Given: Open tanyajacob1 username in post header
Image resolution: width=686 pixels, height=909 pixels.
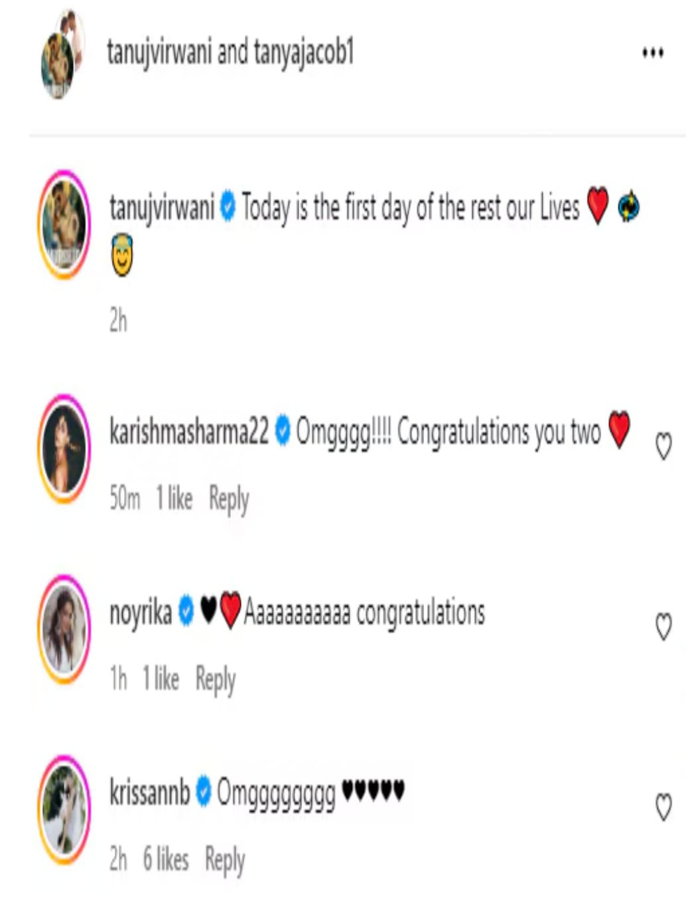Looking at the screenshot, I should pyautogui.click(x=304, y=52).
